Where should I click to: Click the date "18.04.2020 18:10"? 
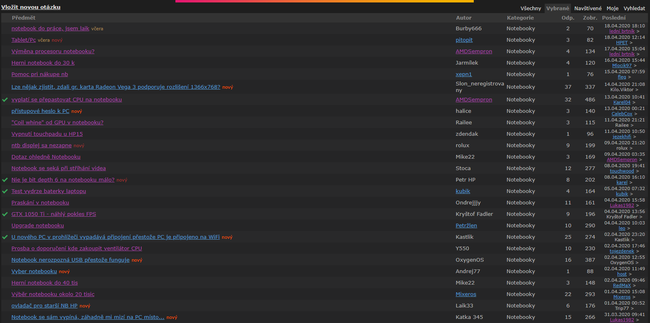pyautogui.click(x=625, y=26)
